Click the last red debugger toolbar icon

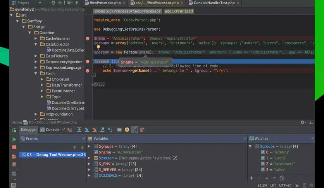pos(142,130)
